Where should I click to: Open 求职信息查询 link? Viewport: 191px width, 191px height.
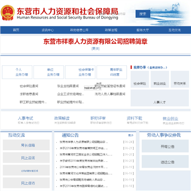tap(29, 94)
